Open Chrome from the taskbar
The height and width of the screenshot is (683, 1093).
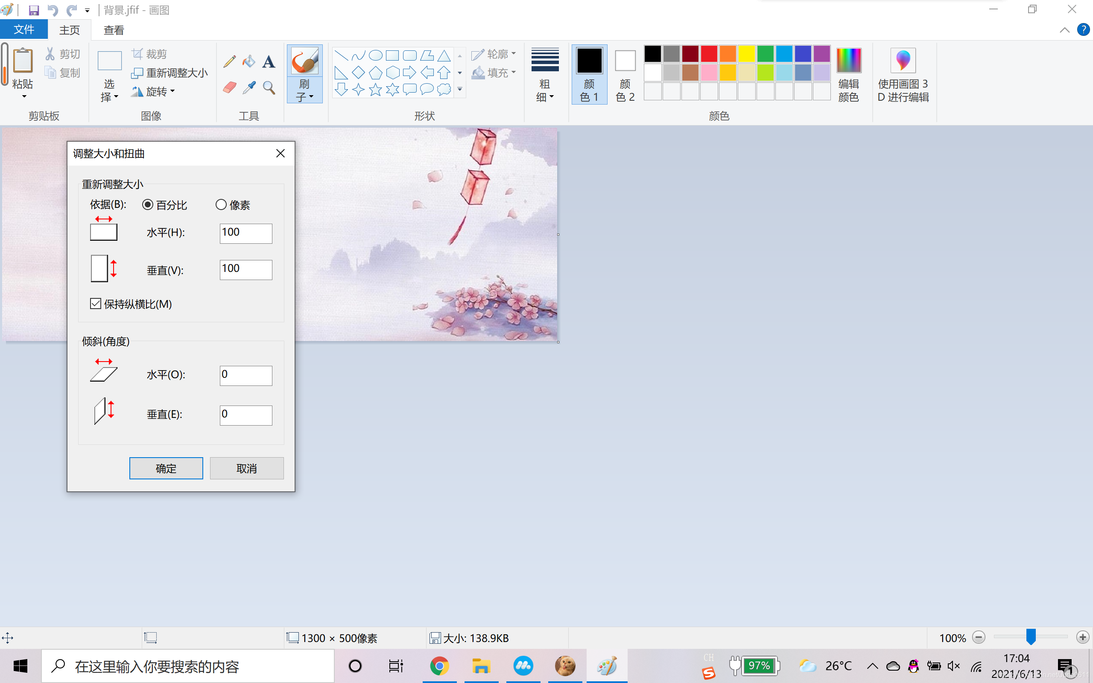[439, 666]
